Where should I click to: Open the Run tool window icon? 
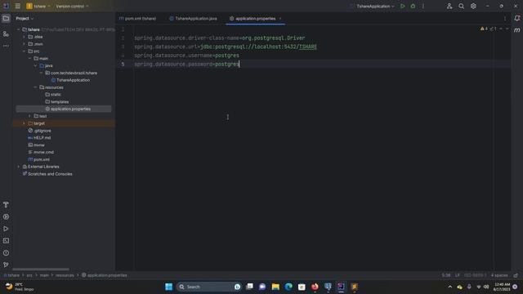[6, 229]
